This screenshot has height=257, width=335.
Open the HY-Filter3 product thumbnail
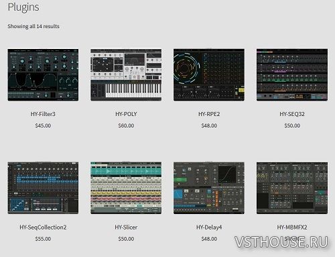(43, 75)
